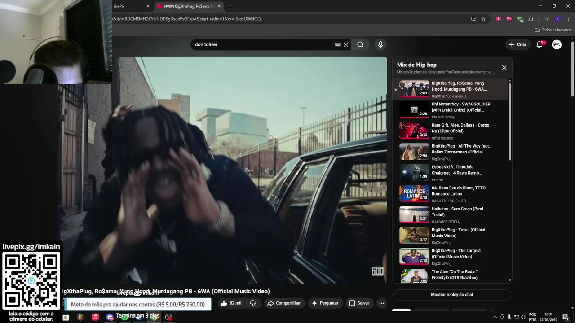Open Chrome media controls icon
This screenshot has width=575, height=323.
[547, 19]
